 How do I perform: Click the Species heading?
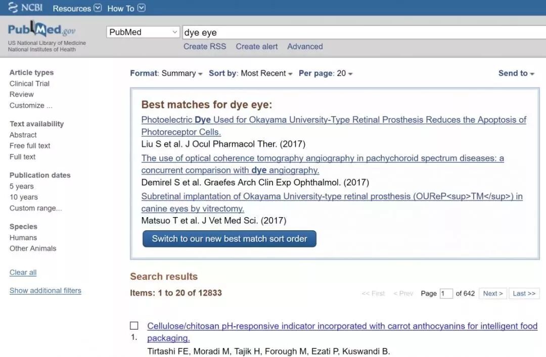point(23,227)
